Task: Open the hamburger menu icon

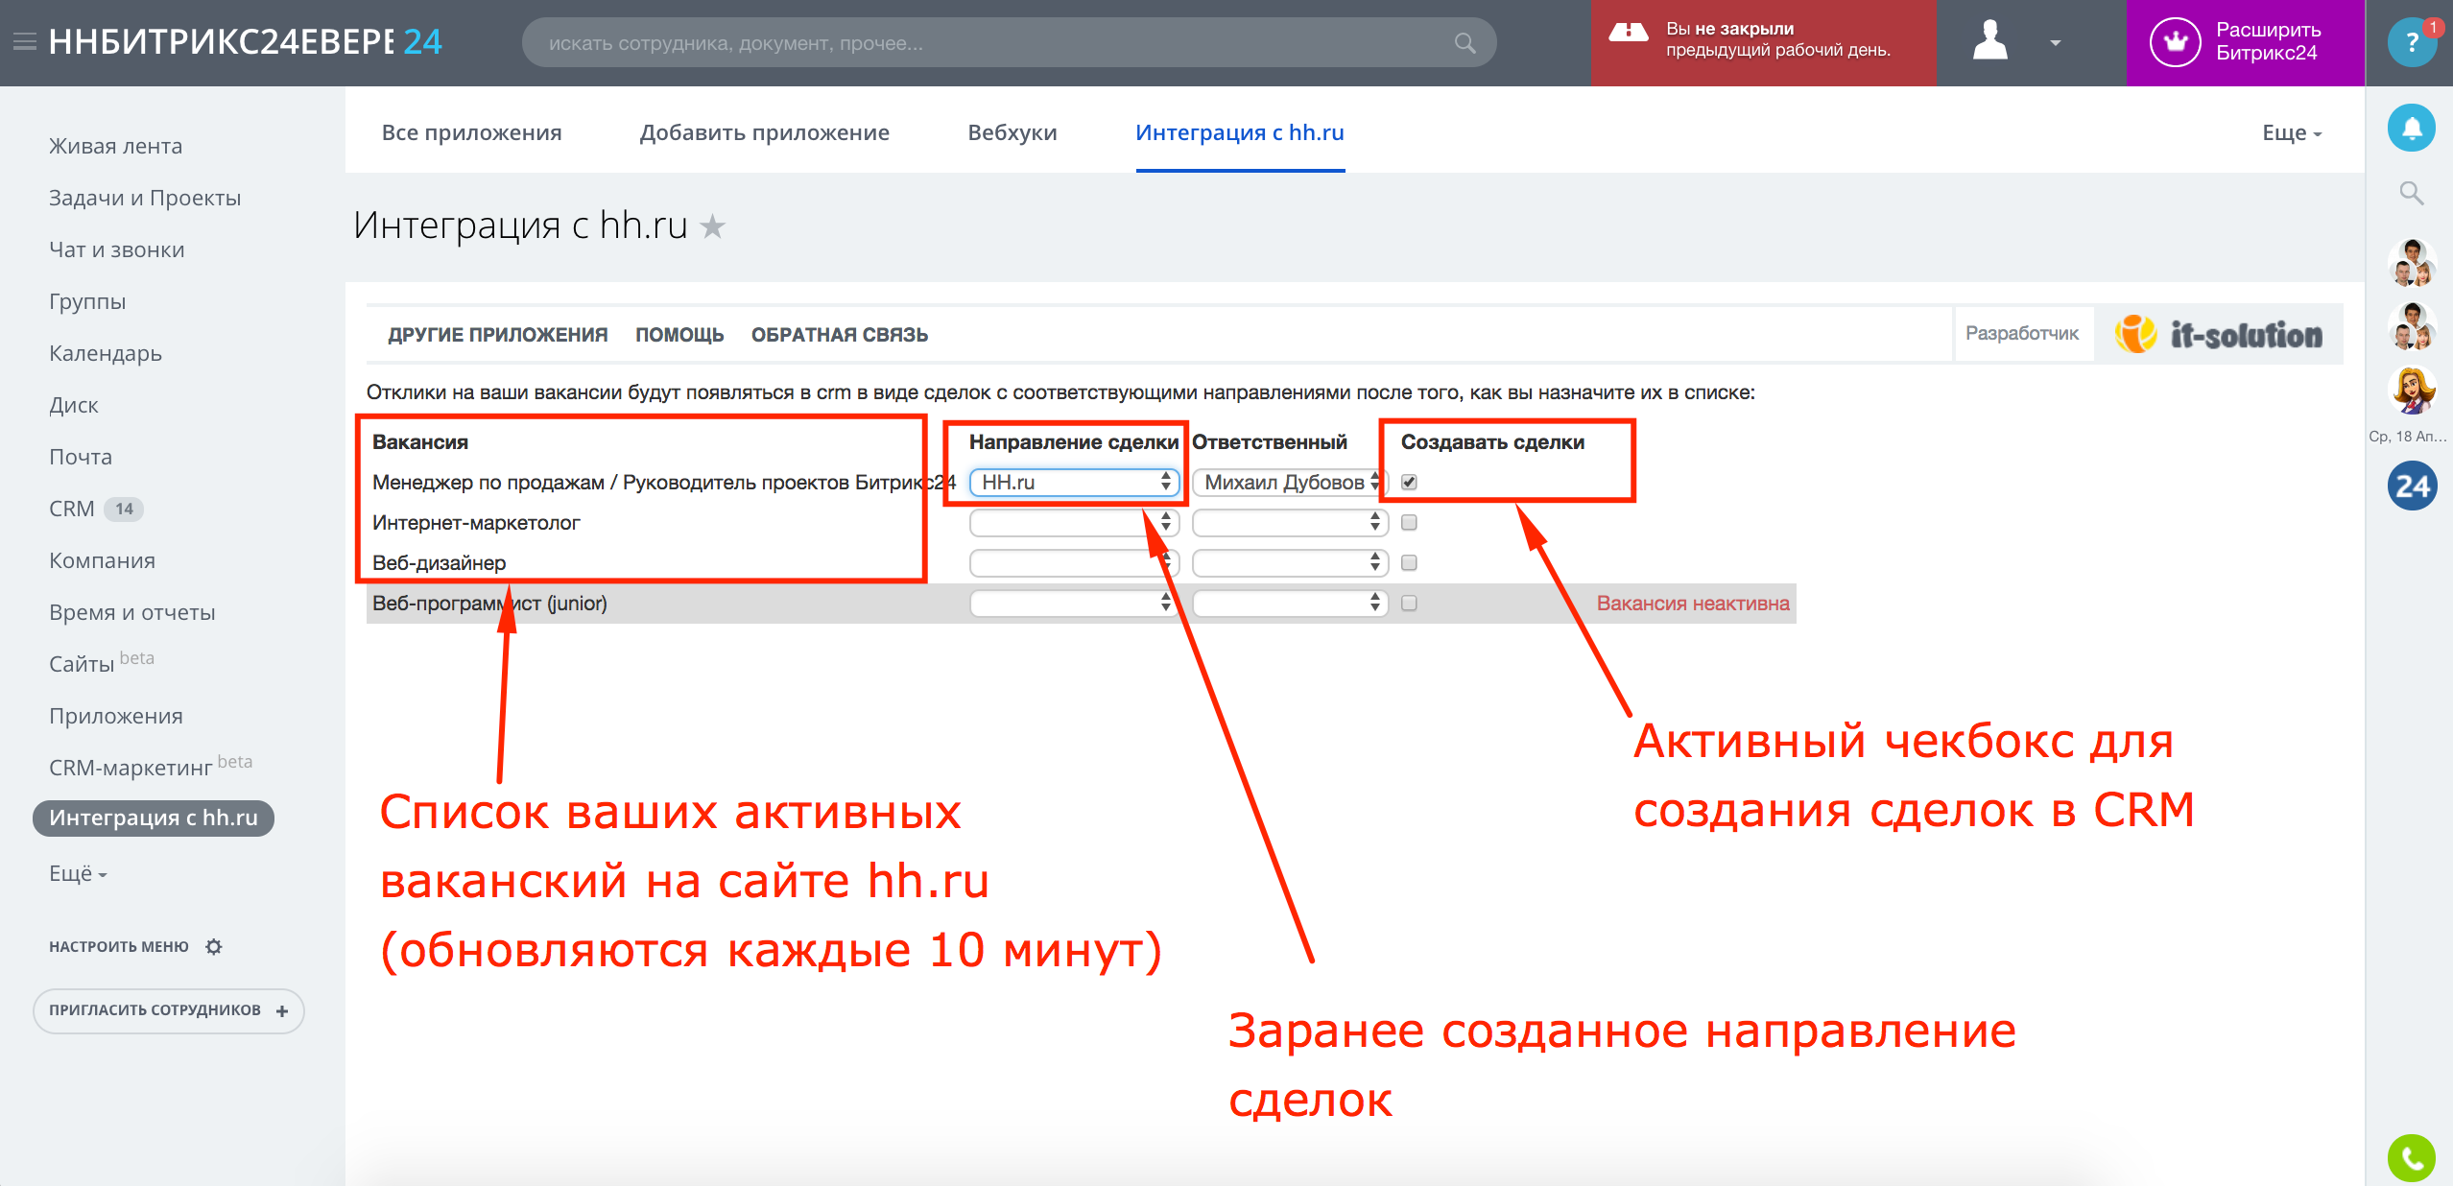Action: point(24,42)
